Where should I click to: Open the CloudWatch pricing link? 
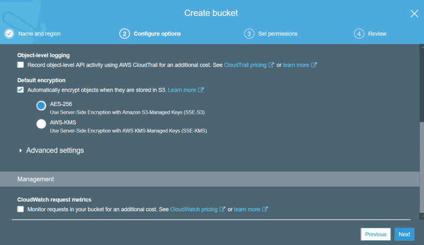193,210
